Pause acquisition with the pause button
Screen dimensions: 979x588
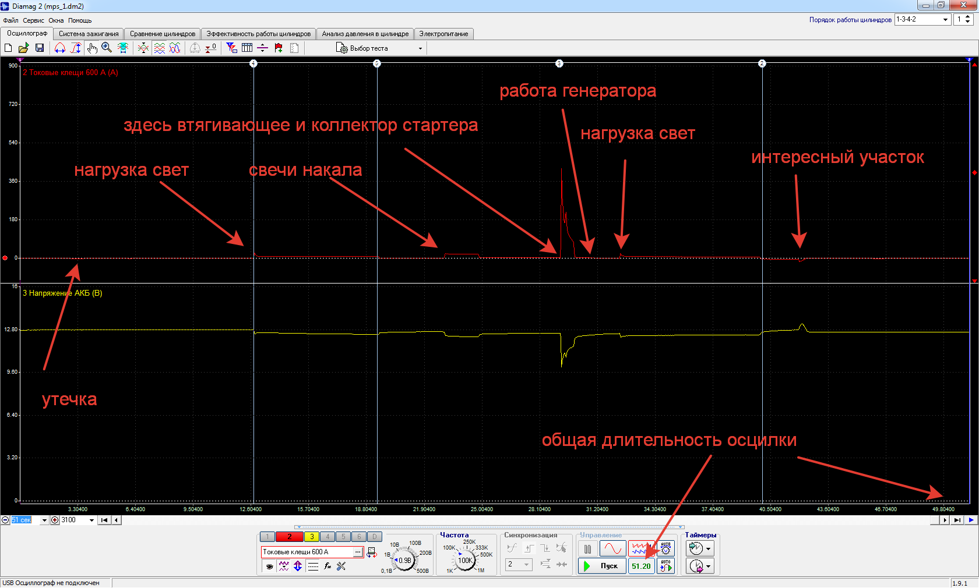tap(587, 548)
